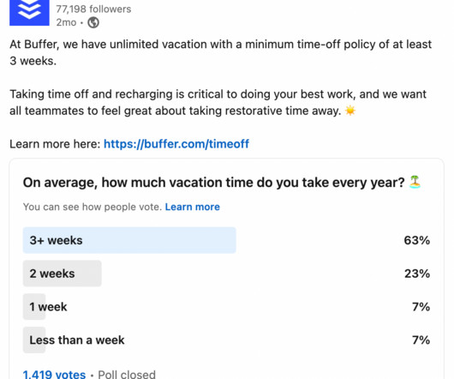Click the poll question heading

213,183
